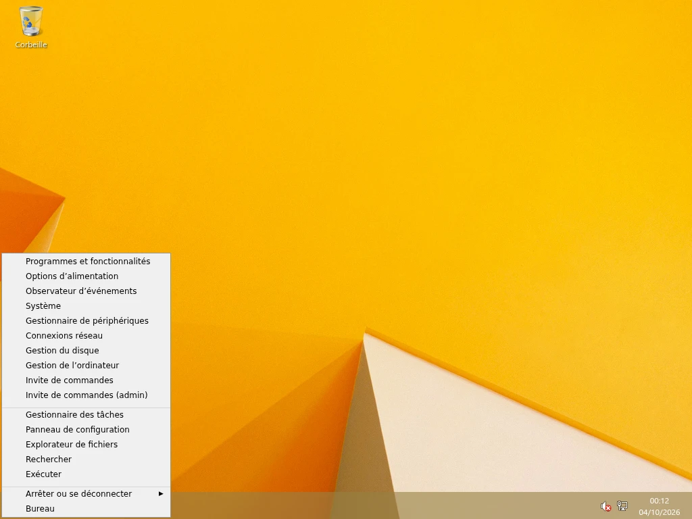Launch Invite de commandes (admin)
The image size is (692, 519).
tap(86, 395)
